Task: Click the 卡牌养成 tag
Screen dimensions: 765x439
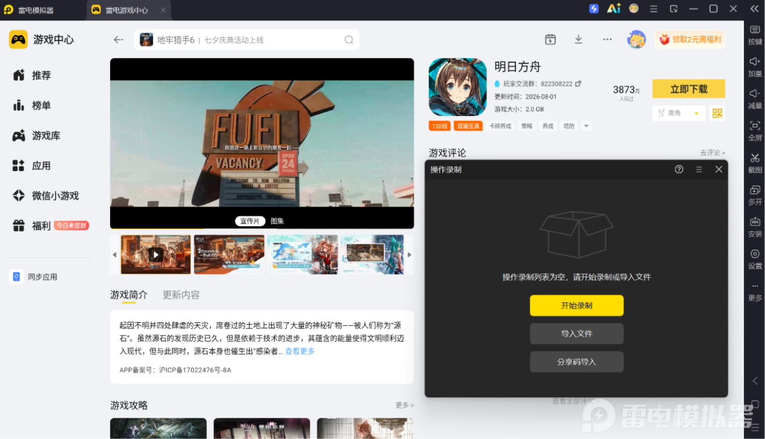Action: tap(500, 126)
